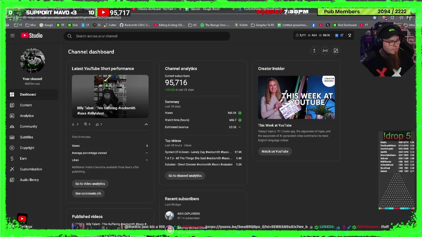Open the Untitled spreadsheet bookmark
The width and height of the screenshot is (422, 237).
coord(292,25)
